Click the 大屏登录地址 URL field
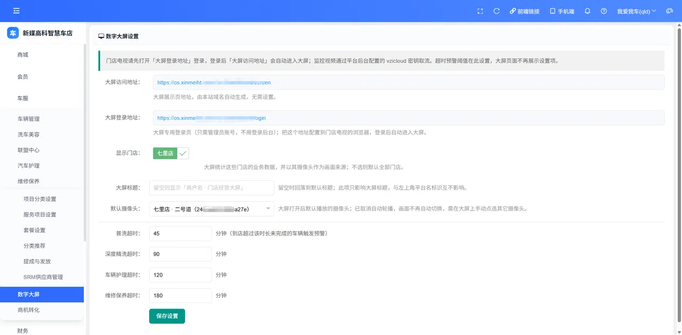 coord(409,118)
